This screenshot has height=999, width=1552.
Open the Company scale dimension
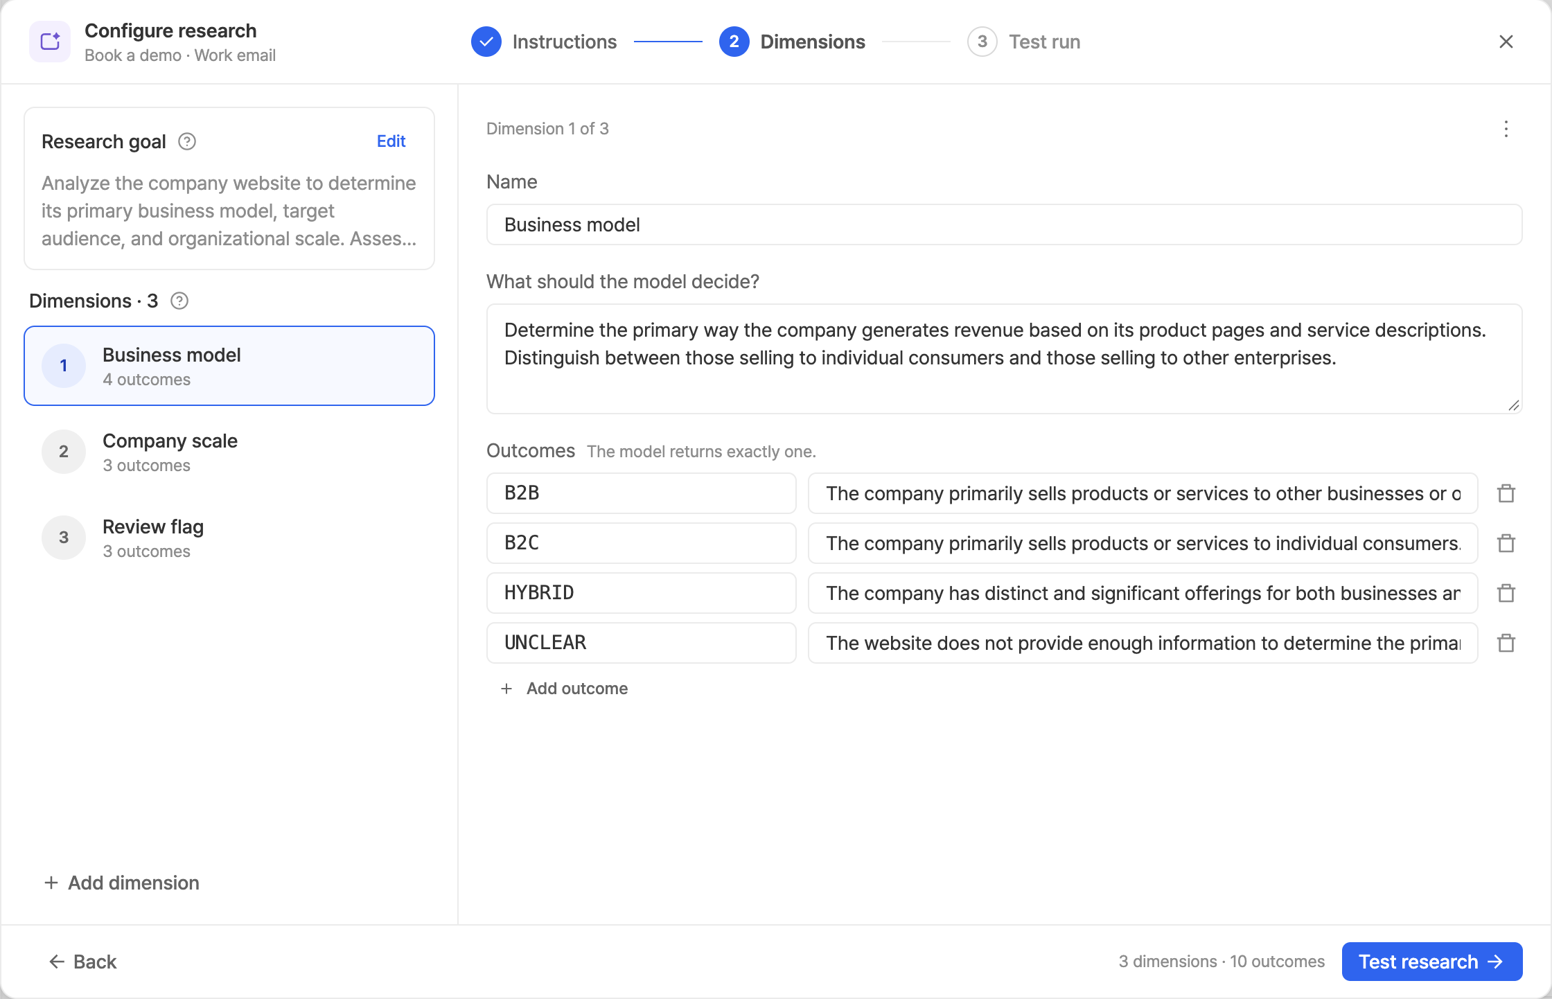(x=229, y=452)
